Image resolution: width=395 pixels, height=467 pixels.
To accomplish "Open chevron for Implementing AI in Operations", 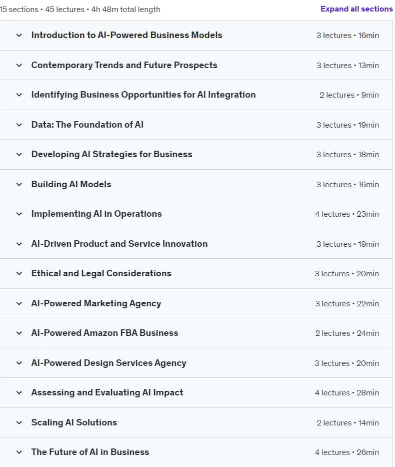I will pyautogui.click(x=19, y=214).
